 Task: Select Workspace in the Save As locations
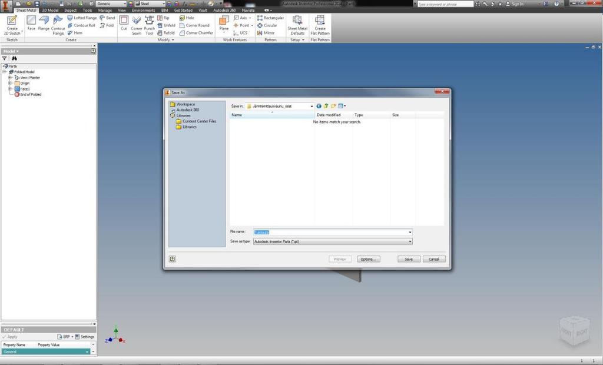pos(183,104)
